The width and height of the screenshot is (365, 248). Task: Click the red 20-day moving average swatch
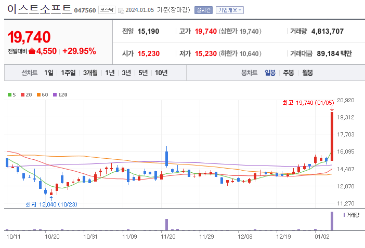(22, 95)
